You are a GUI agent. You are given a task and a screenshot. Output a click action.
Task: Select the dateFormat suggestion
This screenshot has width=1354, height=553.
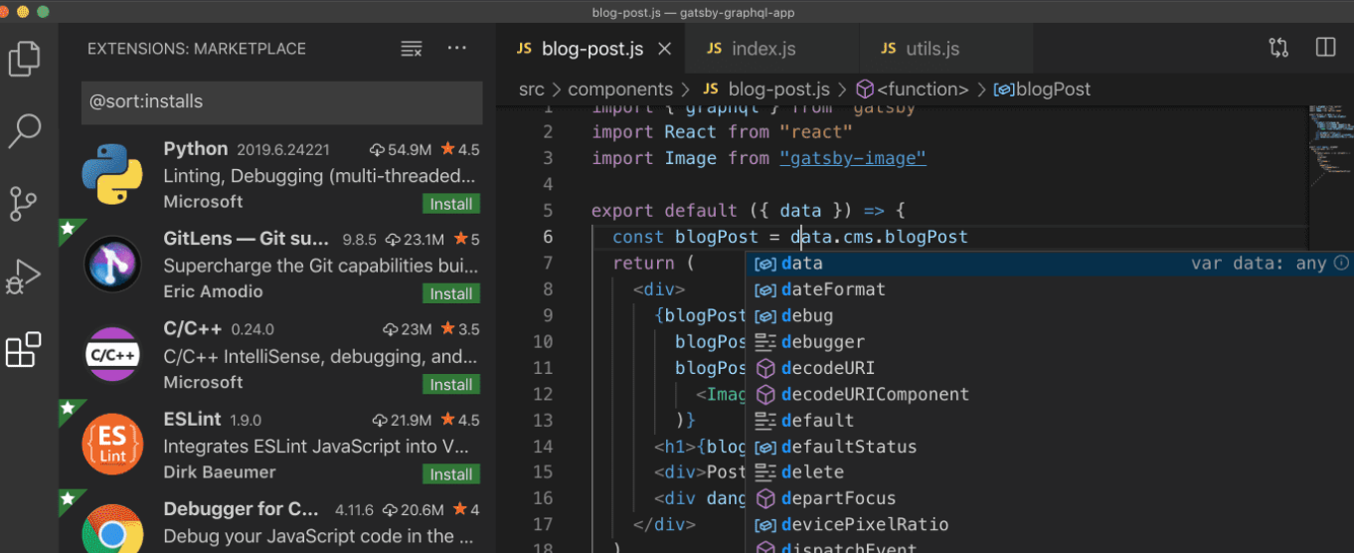click(x=1050, y=289)
